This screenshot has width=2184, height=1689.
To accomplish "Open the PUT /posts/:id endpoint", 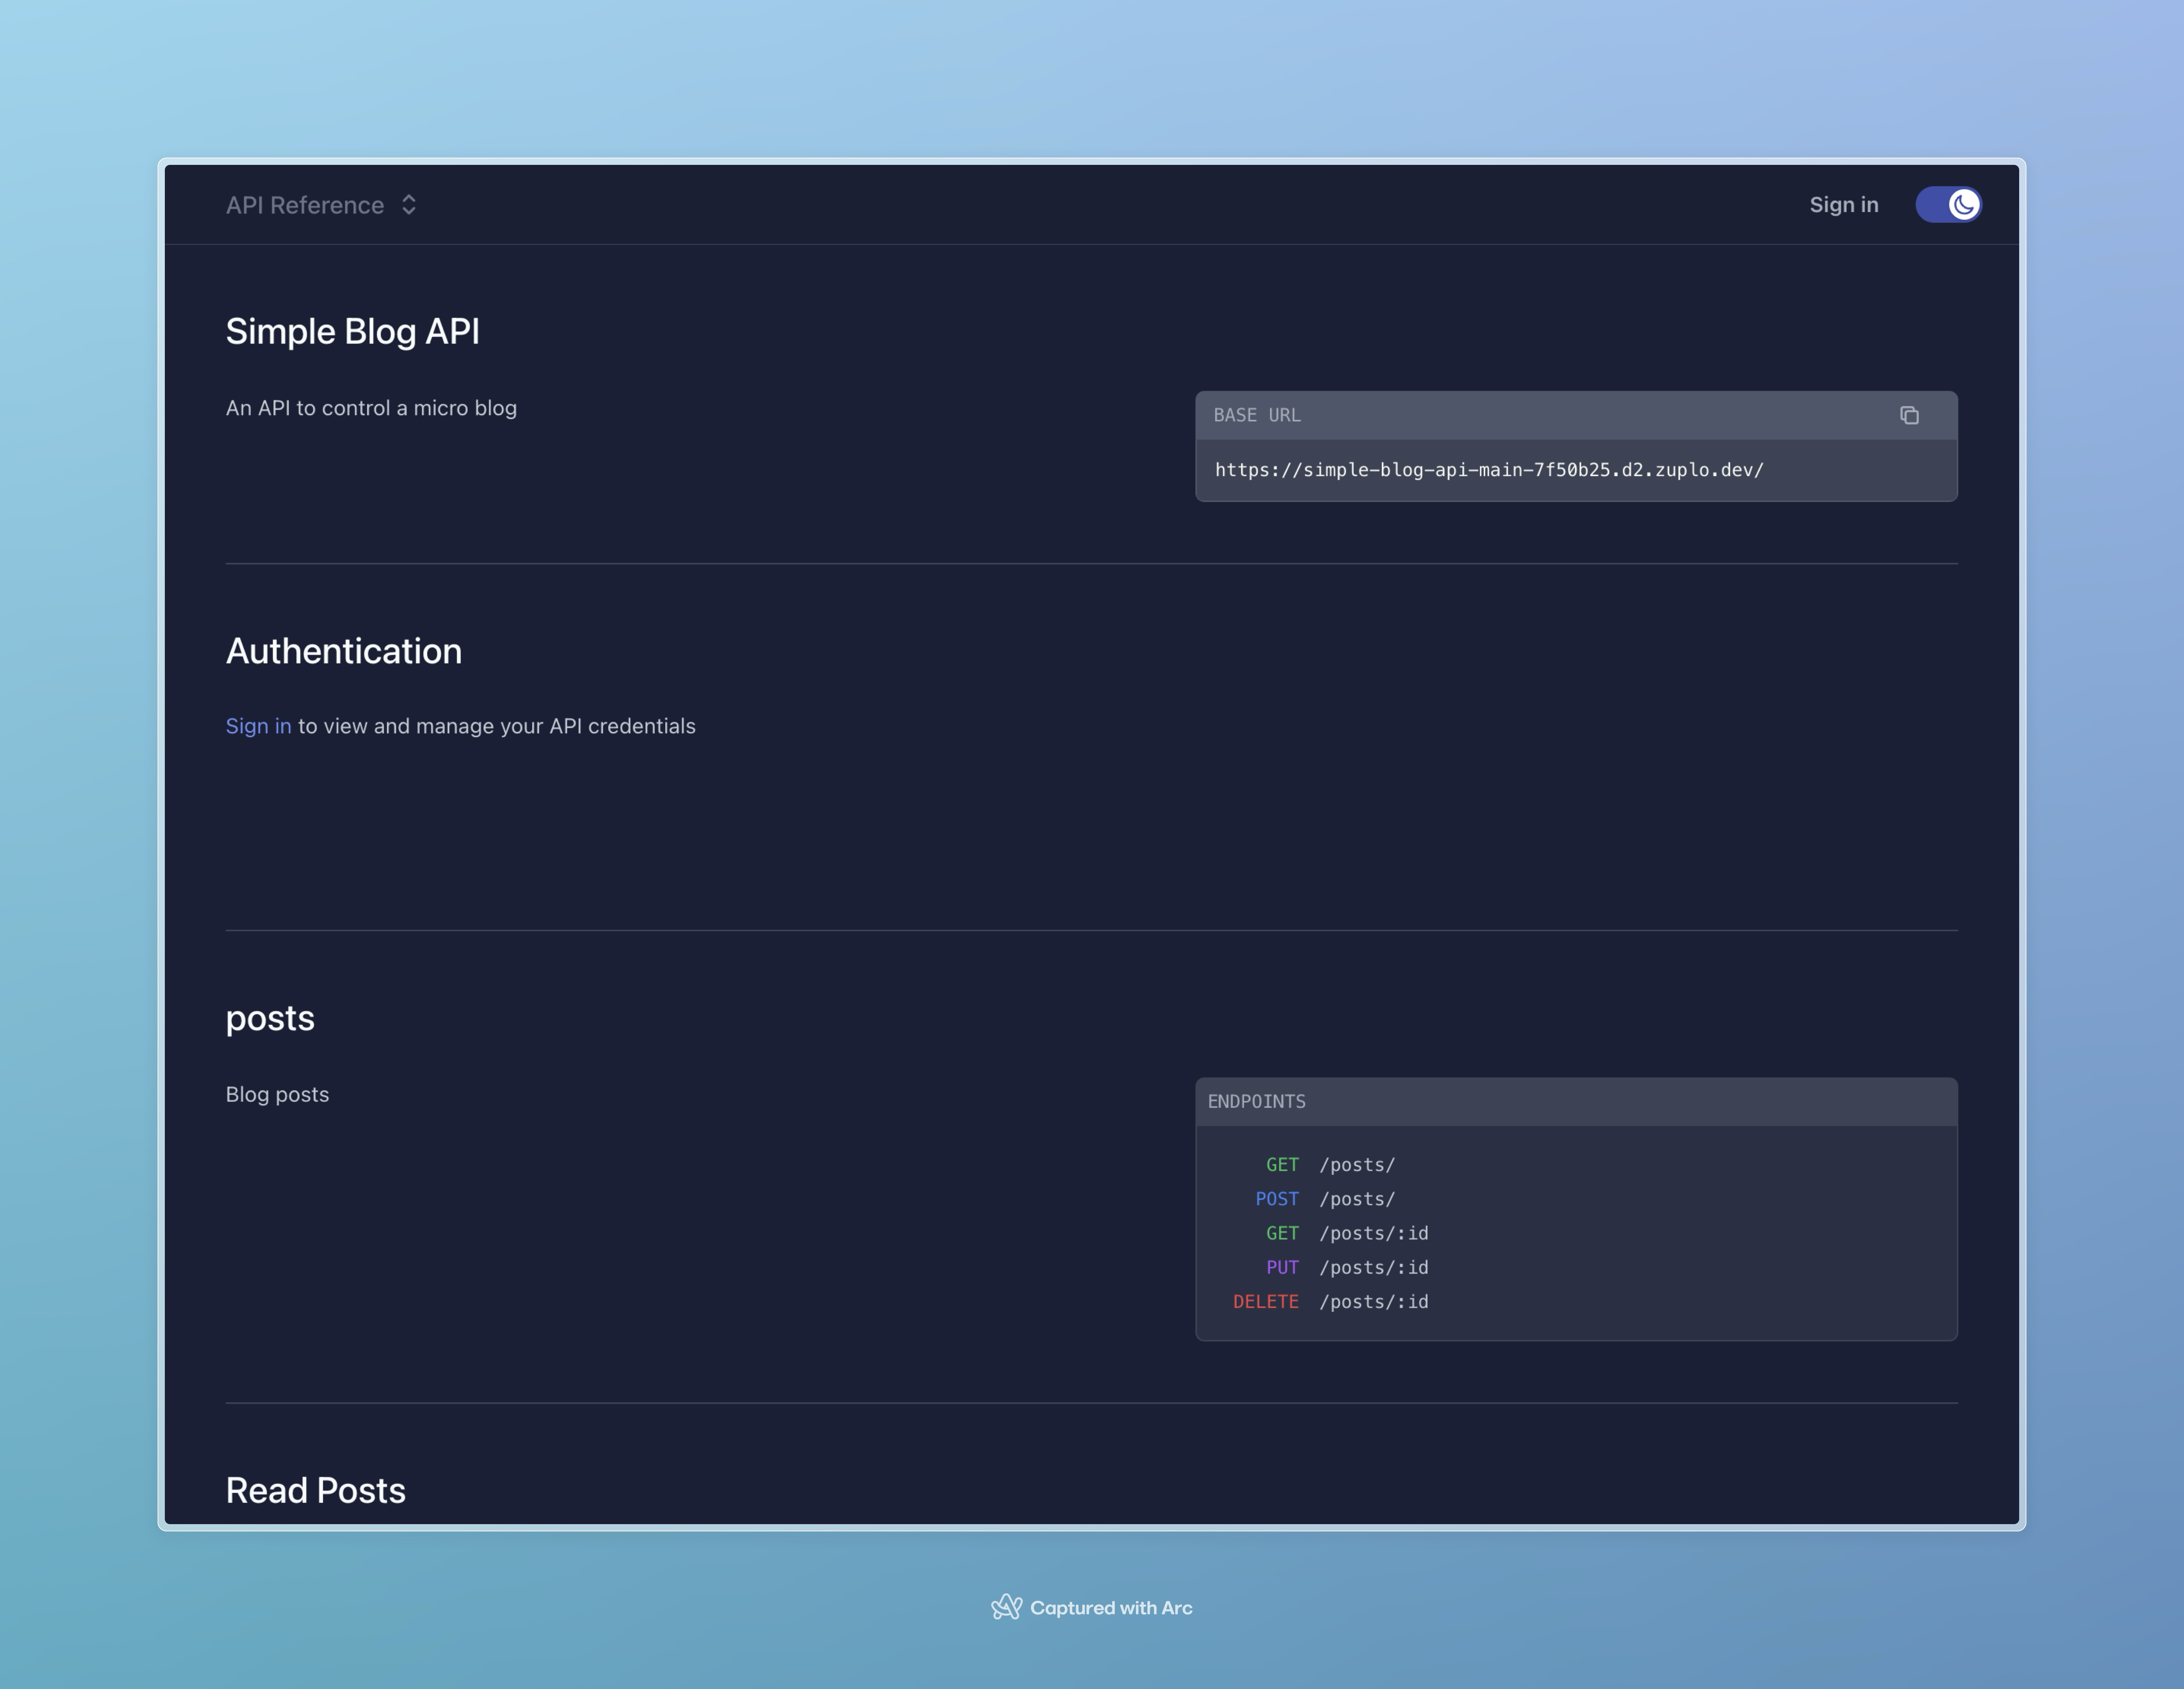I will 1347,1267.
